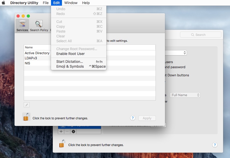Click the help button in back window

215,145
